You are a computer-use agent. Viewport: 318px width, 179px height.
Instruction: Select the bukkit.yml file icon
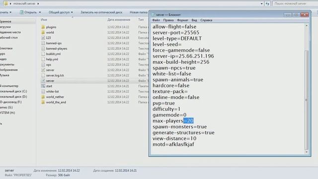43,54
